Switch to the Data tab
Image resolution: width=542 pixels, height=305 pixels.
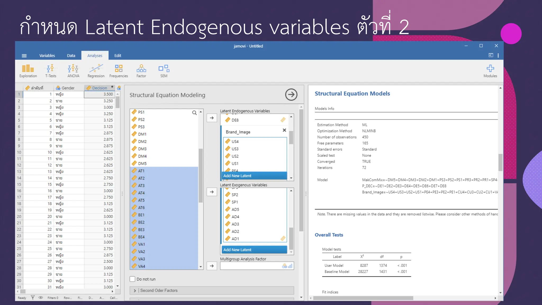coord(71,56)
